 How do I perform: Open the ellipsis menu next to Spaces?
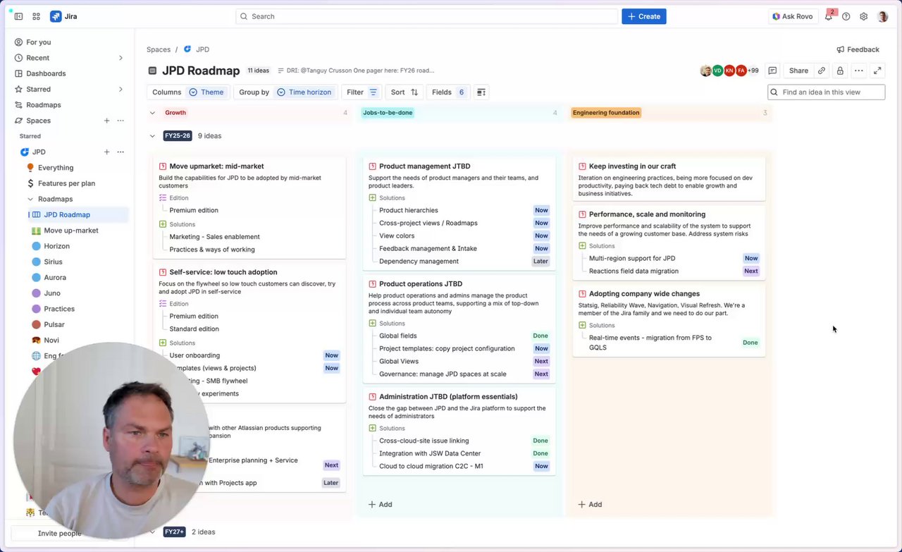pos(121,121)
